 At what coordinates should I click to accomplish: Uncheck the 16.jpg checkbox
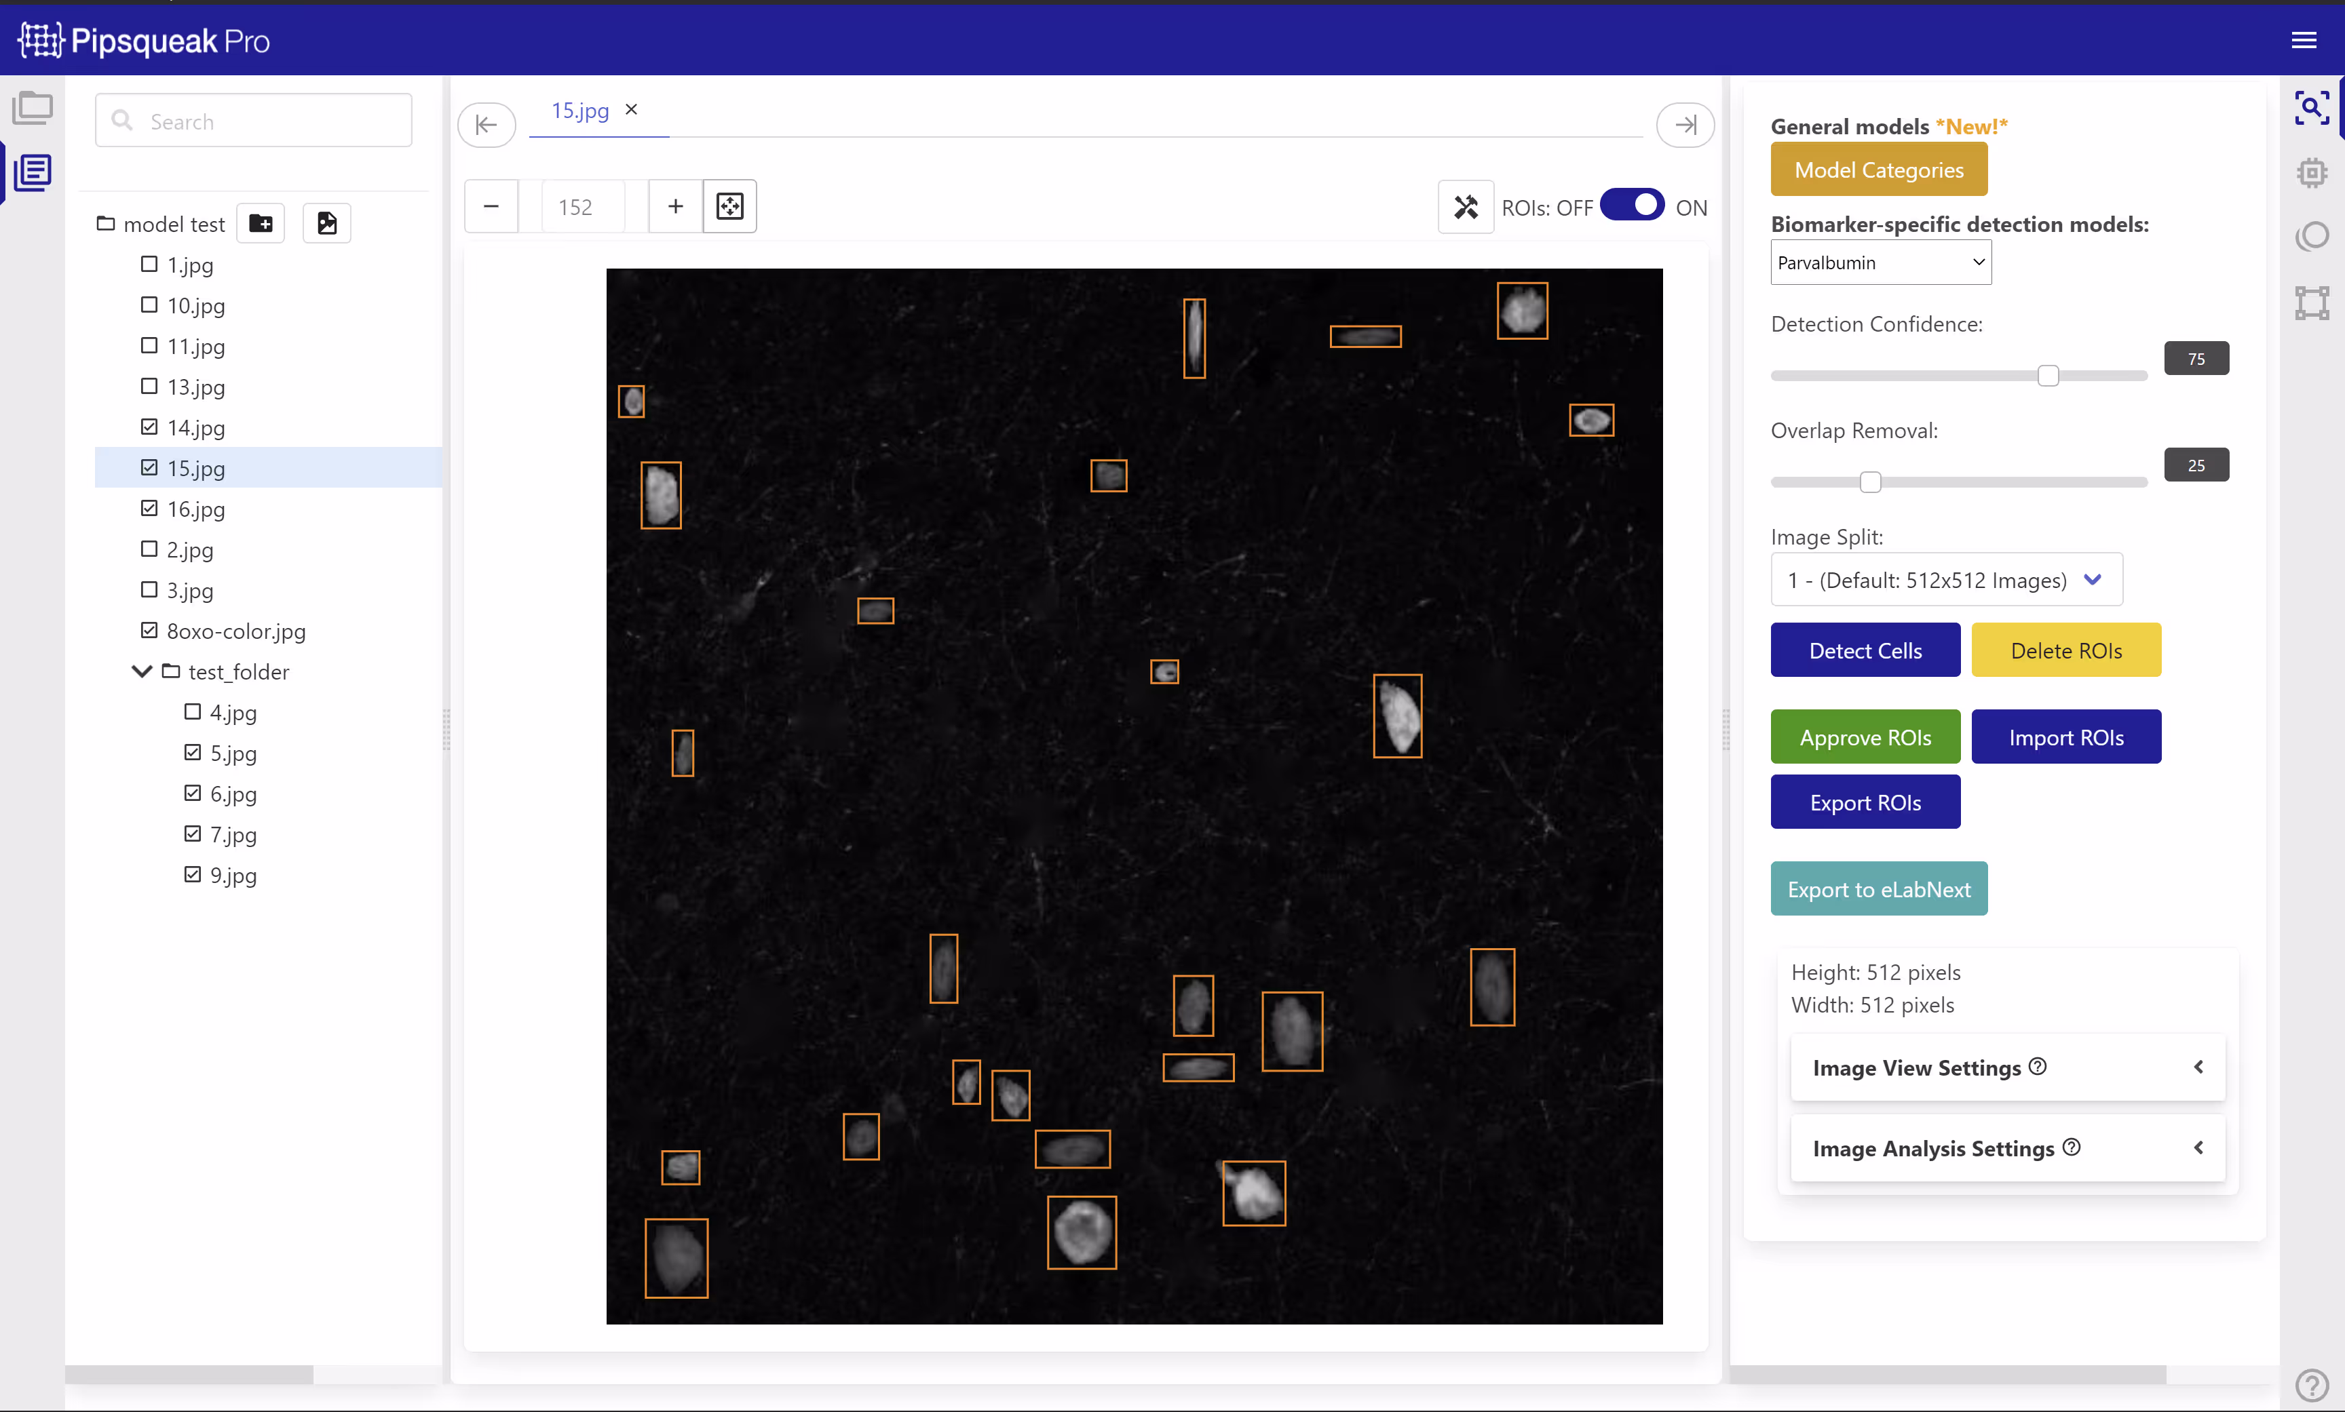click(149, 509)
